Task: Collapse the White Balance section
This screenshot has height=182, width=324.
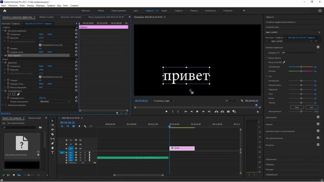Action: point(267,58)
